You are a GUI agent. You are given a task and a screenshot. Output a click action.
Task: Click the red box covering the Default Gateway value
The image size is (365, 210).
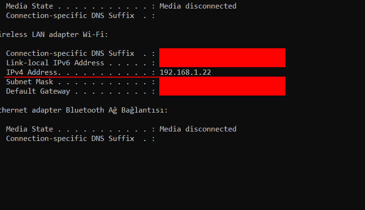pos(222,90)
